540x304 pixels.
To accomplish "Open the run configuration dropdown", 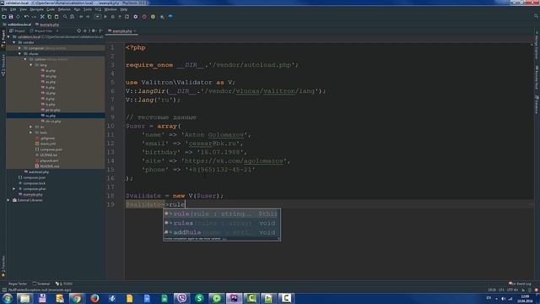I will click(x=98, y=17).
